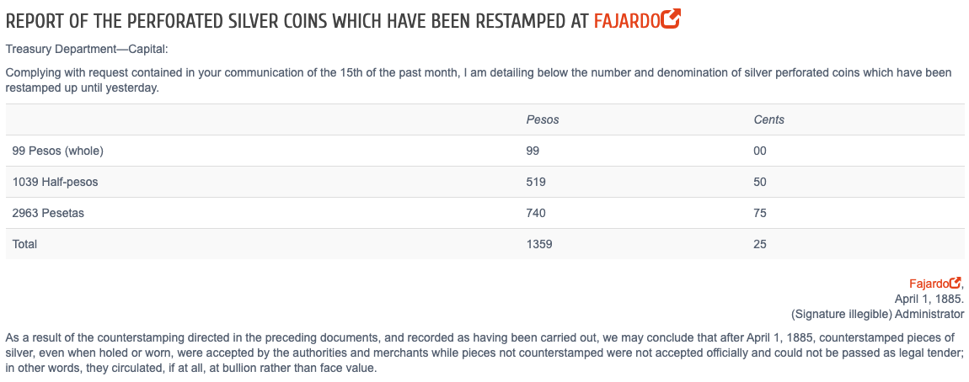The width and height of the screenshot is (969, 382).
Task: Open external link icon beside Fajardo heading
Action: coord(671,19)
